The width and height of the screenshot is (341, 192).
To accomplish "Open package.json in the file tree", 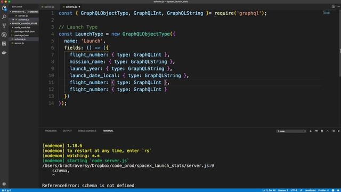I will (21, 35).
